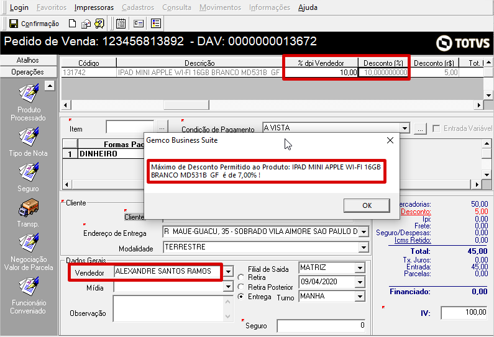The height and width of the screenshot is (337, 494).
Task: Select product code 131742 cell
Action: (x=88, y=73)
